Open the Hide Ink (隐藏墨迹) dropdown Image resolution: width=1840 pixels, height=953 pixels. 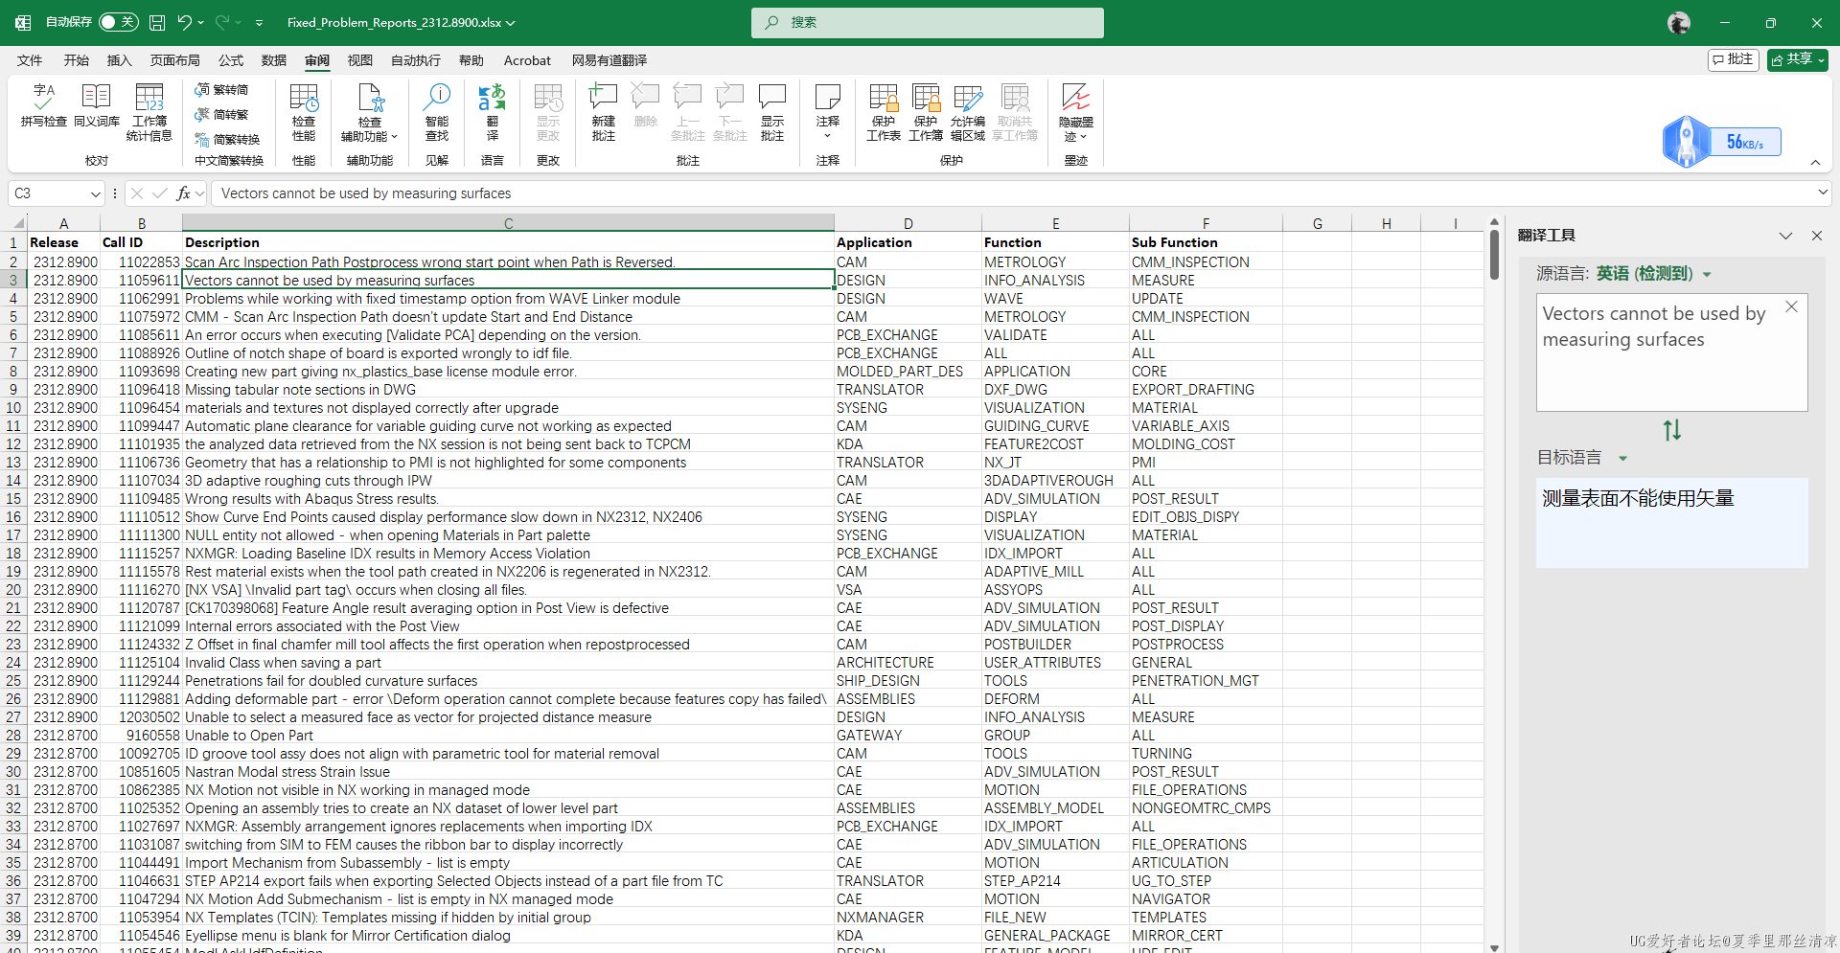coord(1075,112)
